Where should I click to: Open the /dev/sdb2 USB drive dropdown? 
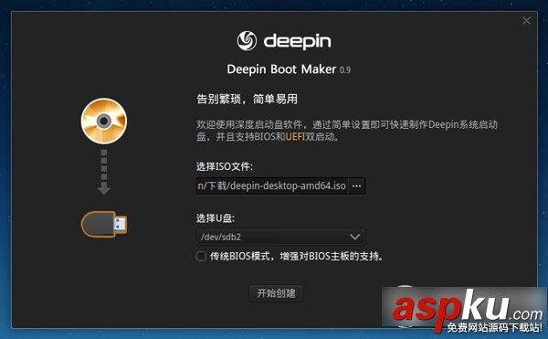tap(280, 237)
